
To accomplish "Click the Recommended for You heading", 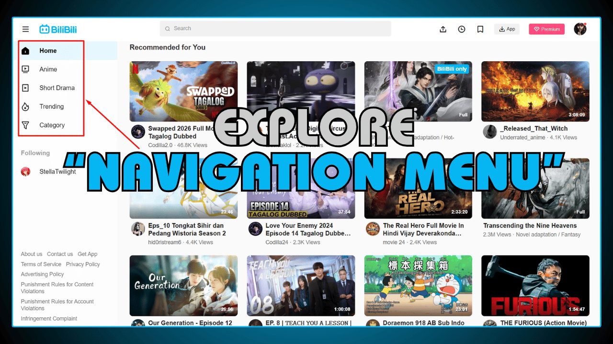I will (x=168, y=47).
